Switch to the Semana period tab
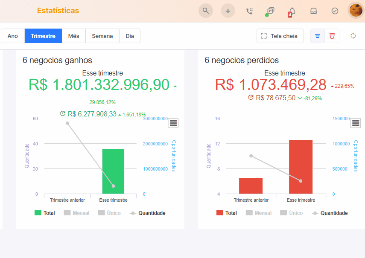This screenshot has width=365, height=258. click(x=102, y=36)
